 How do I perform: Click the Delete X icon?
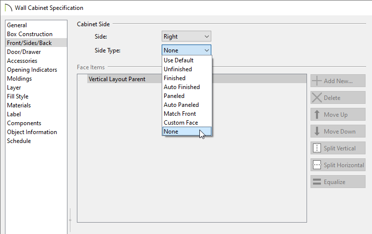pos(317,98)
